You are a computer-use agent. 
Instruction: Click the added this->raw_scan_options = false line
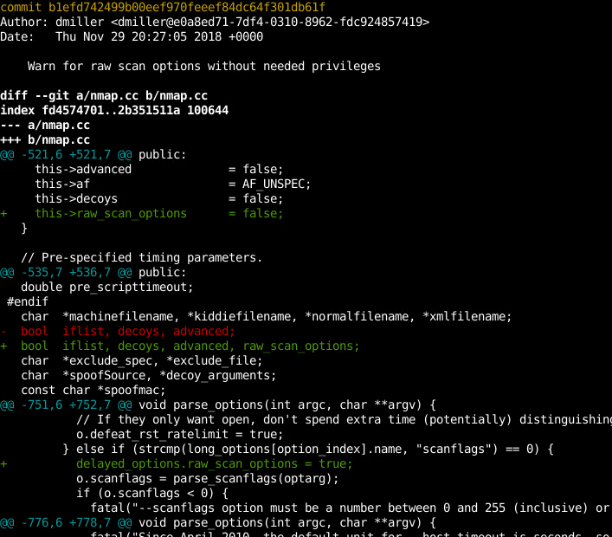tap(158, 213)
